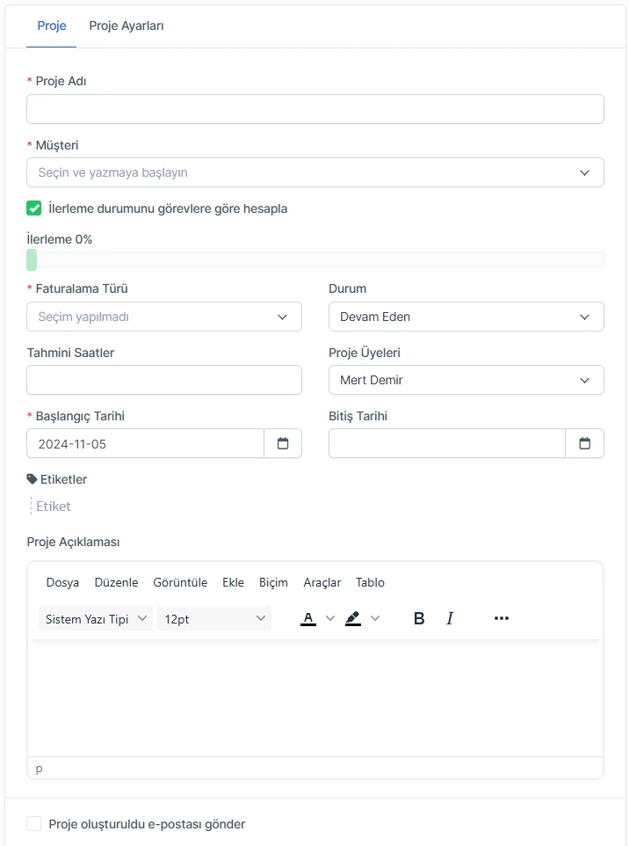Open the Durum dropdown showing Devam Eden
The width and height of the screenshot is (629, 846).
(x=466, y=317)
